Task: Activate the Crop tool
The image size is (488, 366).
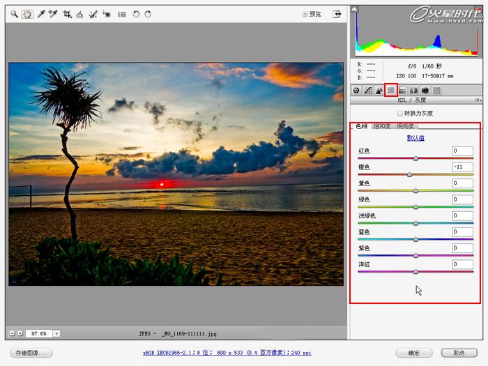Action: click(67, 14)
